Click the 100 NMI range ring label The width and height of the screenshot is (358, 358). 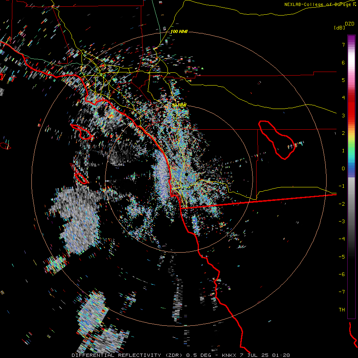[x=179, y=31]
